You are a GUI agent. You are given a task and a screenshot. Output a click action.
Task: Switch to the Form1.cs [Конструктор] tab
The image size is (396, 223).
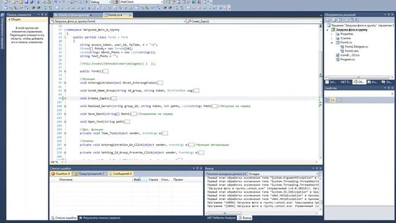pyautogui.click(x=77, y=15)
